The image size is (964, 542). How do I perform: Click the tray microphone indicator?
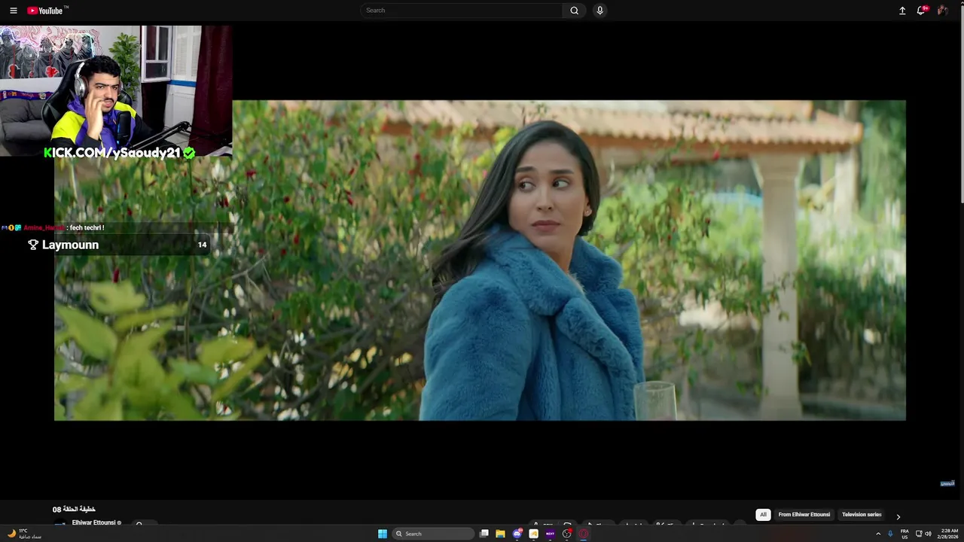point(891,534)
